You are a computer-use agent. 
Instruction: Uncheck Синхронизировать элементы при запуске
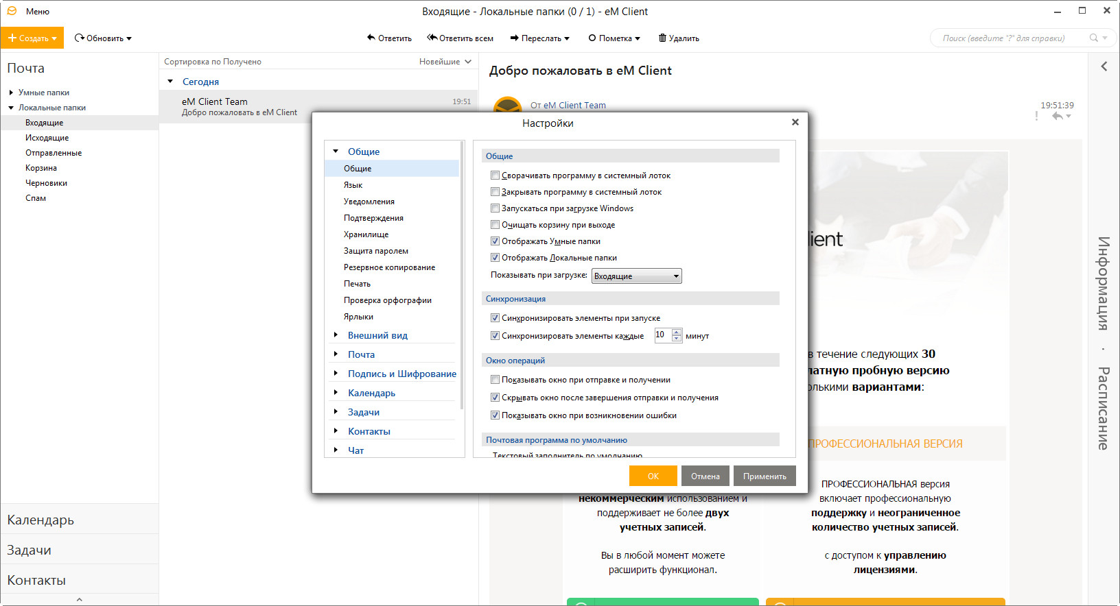[495, 318]
